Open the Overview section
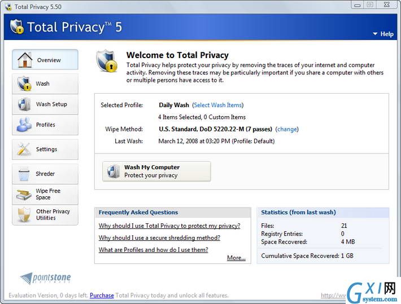 pyautogui.click(x=45, y=60)
